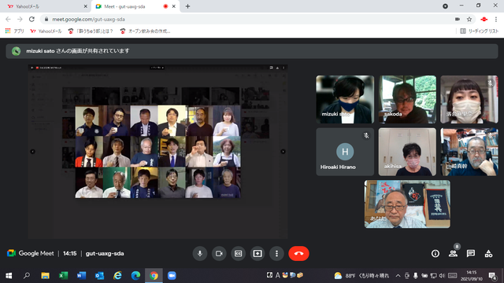Viewport: 504px width, 283px height.
Task: Close the Meet browser tab
Action: click(x=174, y=6)
